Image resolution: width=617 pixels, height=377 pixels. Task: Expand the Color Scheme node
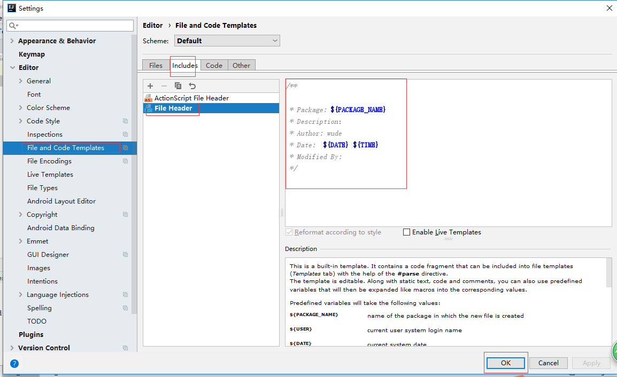click(x=20, y=108)
